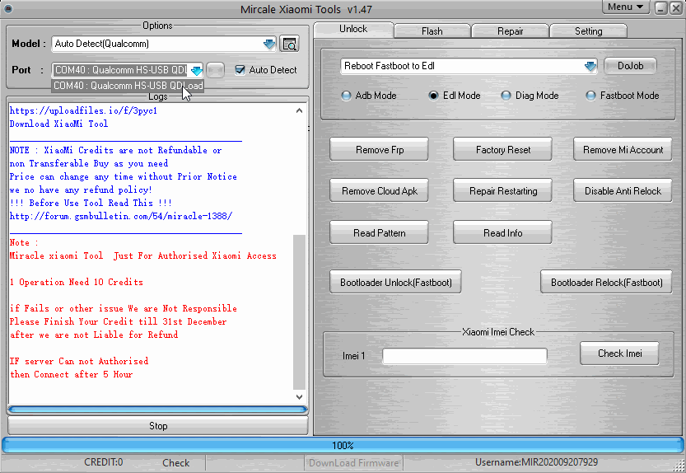
Task: Switch to the Unlock tab
Action: pyautogui.click(x=353, y=29)
